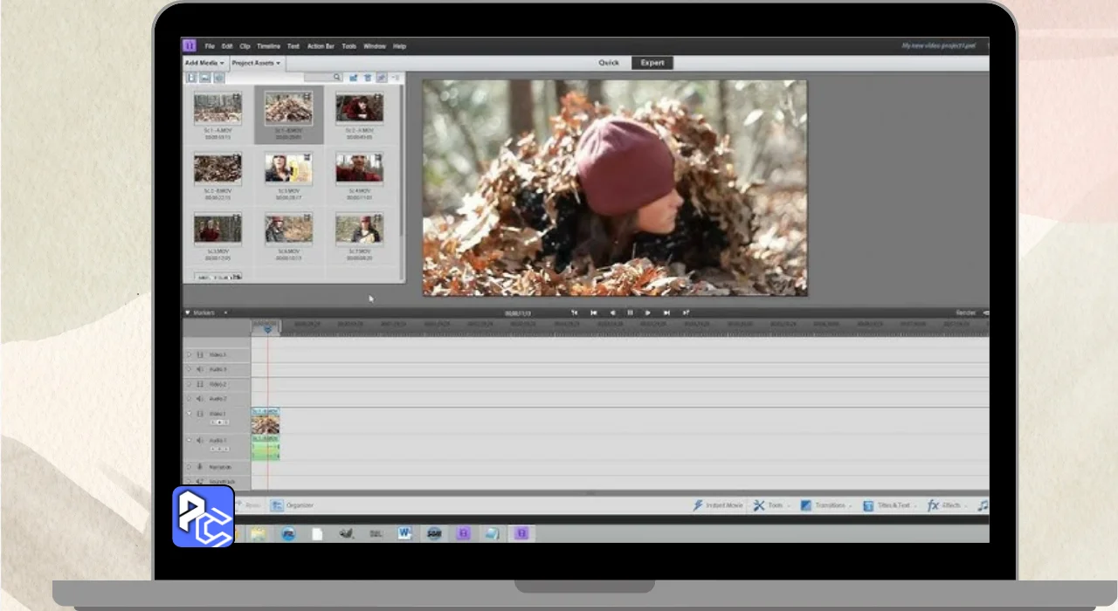
Task: Click the Tools button in the action bar
Action: pos(769,505)
